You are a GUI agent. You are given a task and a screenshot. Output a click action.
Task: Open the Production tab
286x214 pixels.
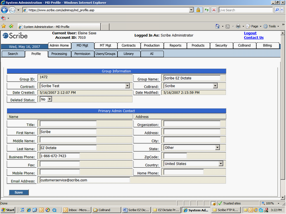point(152,45)
